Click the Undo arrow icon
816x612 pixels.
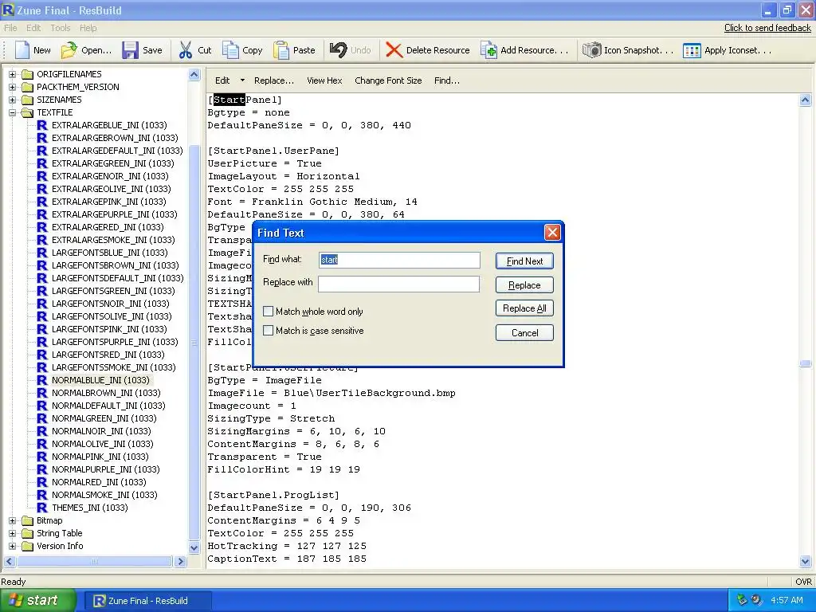pyautogui.click(x=338, y=50)
